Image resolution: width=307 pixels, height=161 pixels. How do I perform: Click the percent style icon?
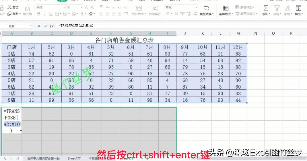click(176, 14)
